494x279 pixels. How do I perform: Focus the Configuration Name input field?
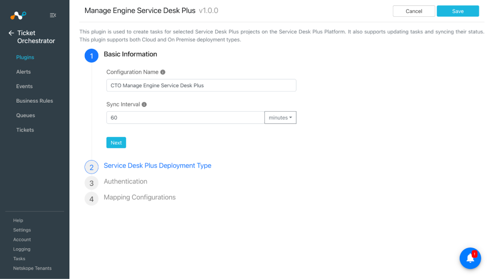pyautogui.click(x=201, y=85)
